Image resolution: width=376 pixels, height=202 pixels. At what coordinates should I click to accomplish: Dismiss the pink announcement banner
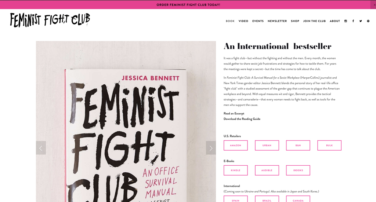click(x=374, y=5)
